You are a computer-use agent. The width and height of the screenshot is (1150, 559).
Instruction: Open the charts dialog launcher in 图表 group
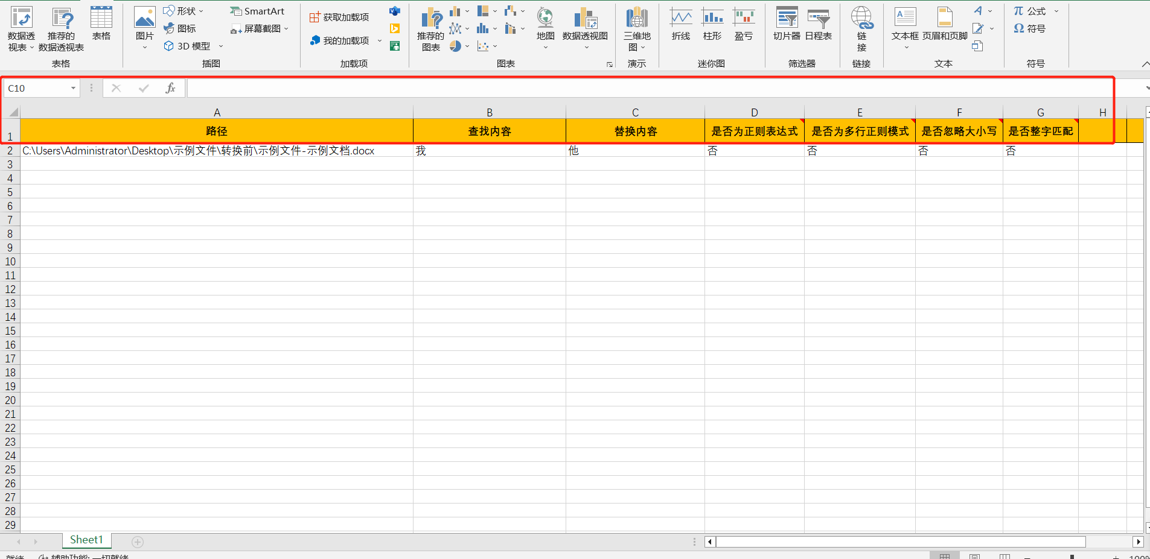tap(610, 63)
